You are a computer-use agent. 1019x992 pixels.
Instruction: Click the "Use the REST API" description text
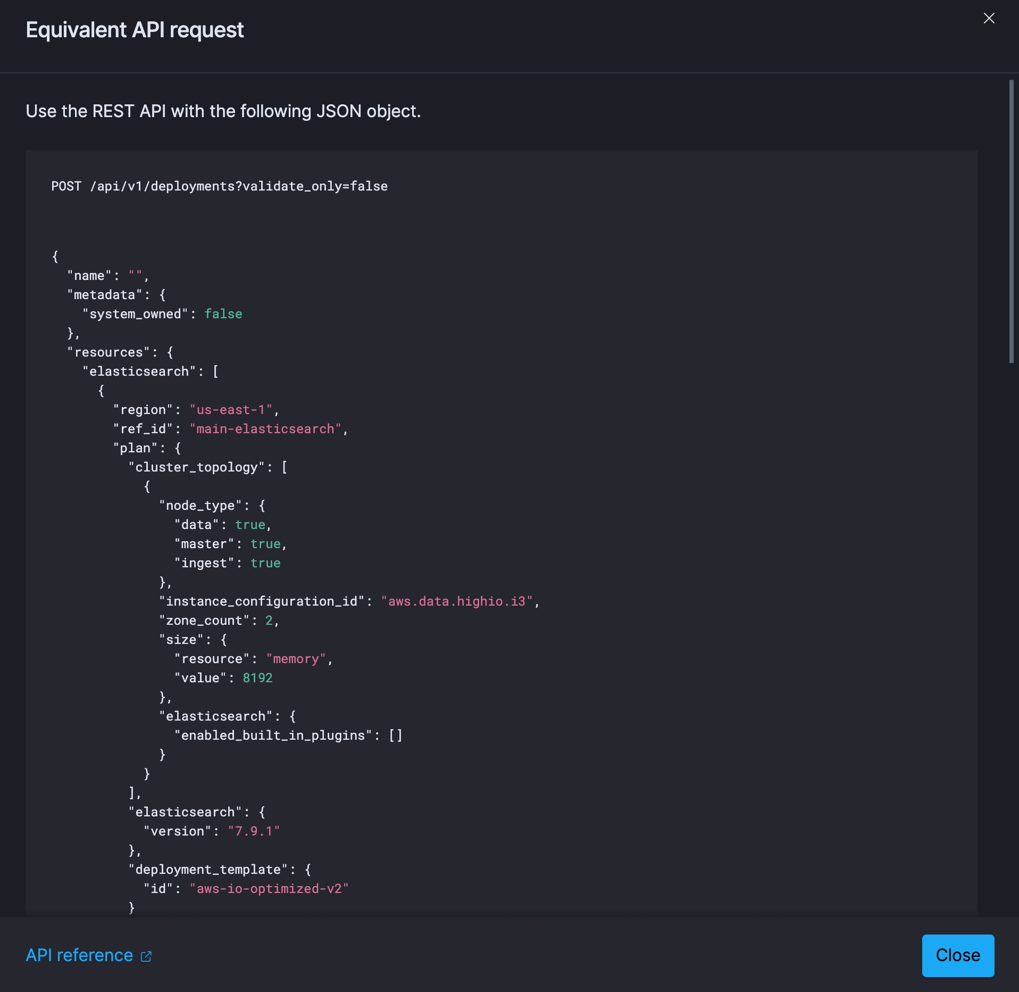tap(223, 111)
